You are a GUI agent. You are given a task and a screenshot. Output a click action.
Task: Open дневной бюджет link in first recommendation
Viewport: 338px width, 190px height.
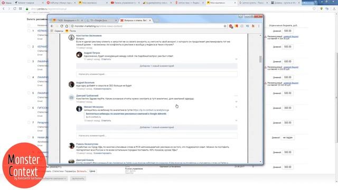tap(291, 36)
